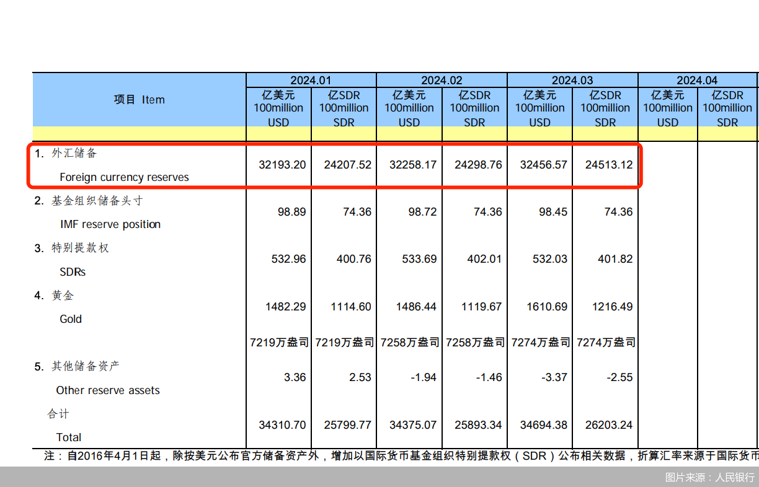Select the 26203.24 total value
759x487 pixels.
(x=609, y=425)
